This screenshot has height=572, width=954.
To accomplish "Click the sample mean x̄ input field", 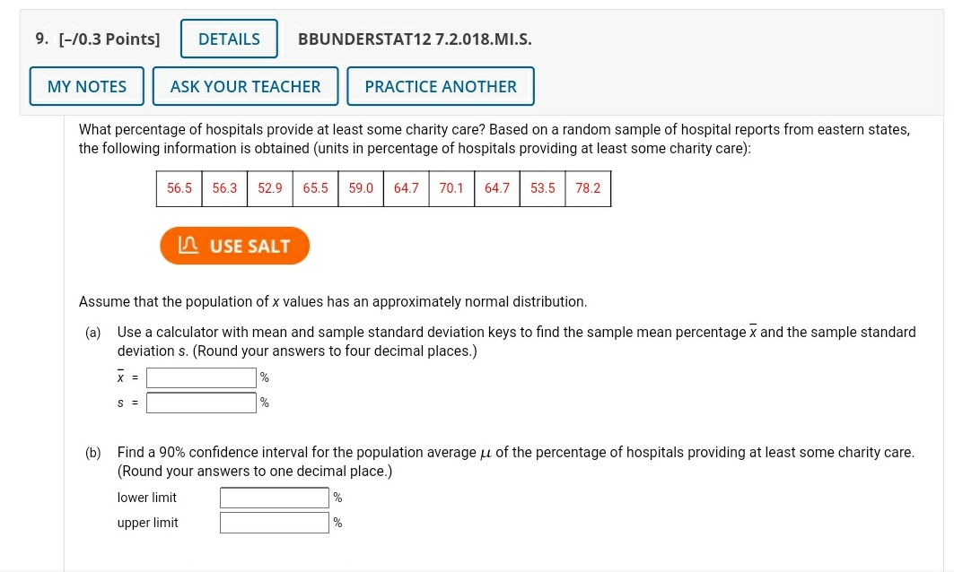I will click(x=201, y=377).
